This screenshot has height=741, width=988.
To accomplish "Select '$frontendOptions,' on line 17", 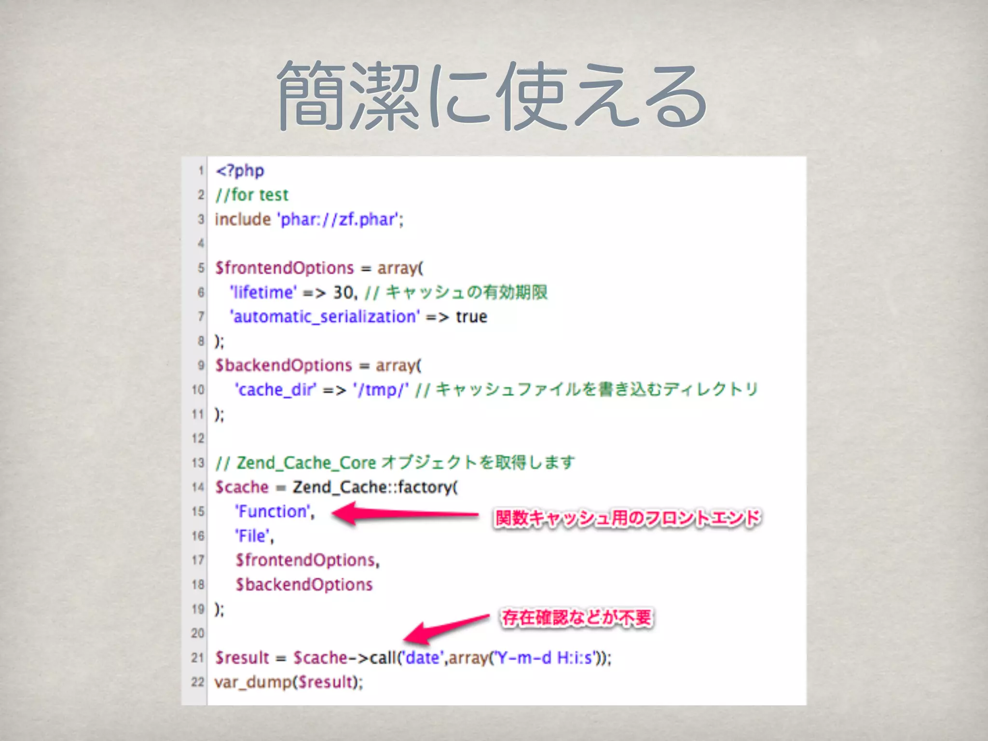I will pos(307,560).
